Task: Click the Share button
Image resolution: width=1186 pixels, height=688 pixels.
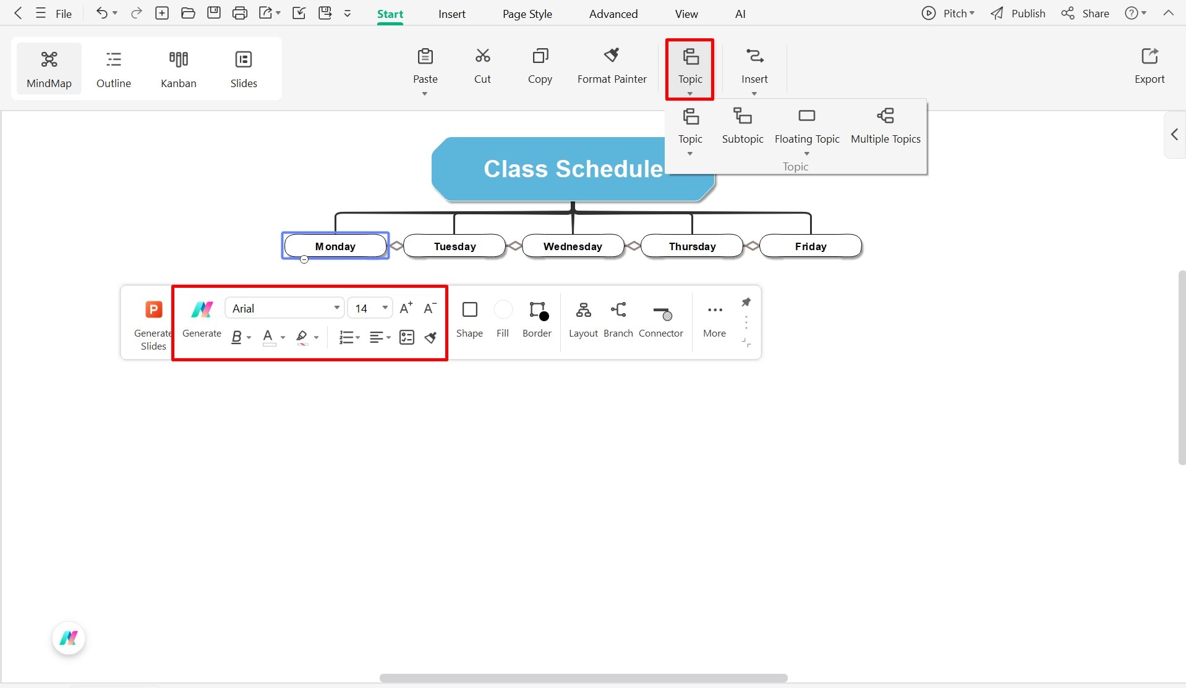Action: (1085, 13)
